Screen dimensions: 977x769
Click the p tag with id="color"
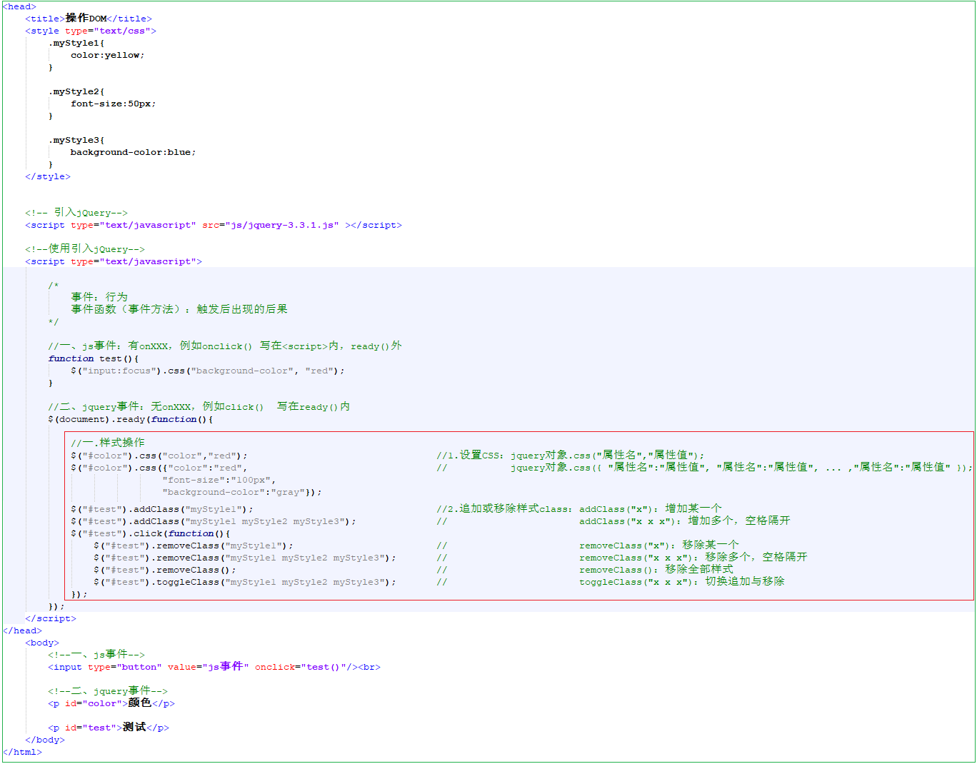111,703
